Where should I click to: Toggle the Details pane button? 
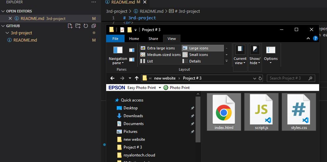click(131, 60)
